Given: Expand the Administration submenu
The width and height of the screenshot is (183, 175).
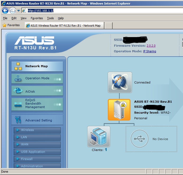Looking at the screenshot, I should coord(37,166).
